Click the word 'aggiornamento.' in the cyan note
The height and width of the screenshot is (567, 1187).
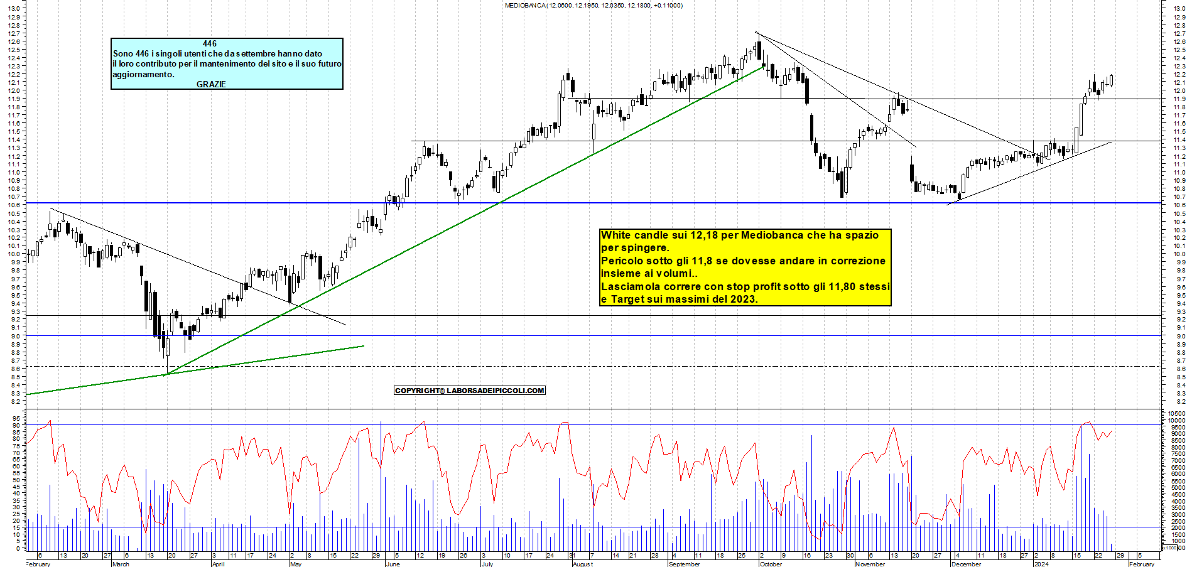coord(143,74)
